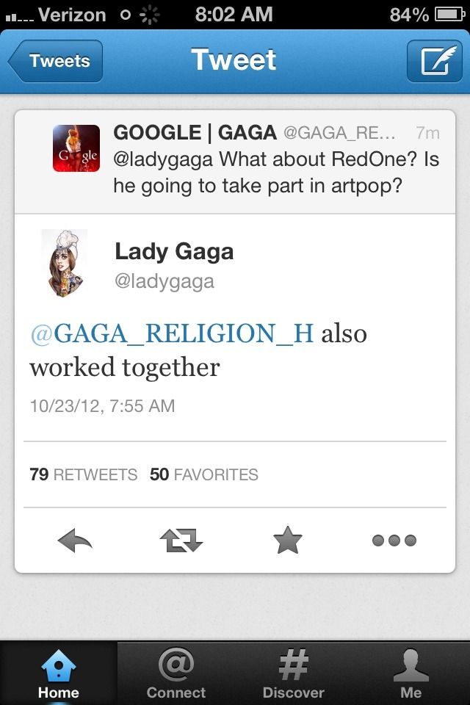The image size is (470, 705).
Task: Open the Me profile tab
Action: coord(411,673)
